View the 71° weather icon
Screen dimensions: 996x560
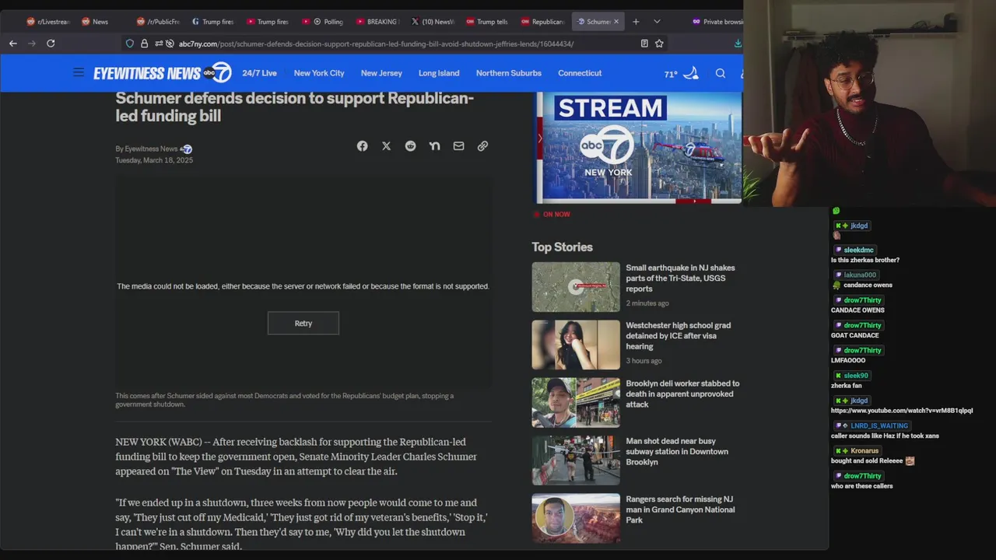click(x=690, y=73)
